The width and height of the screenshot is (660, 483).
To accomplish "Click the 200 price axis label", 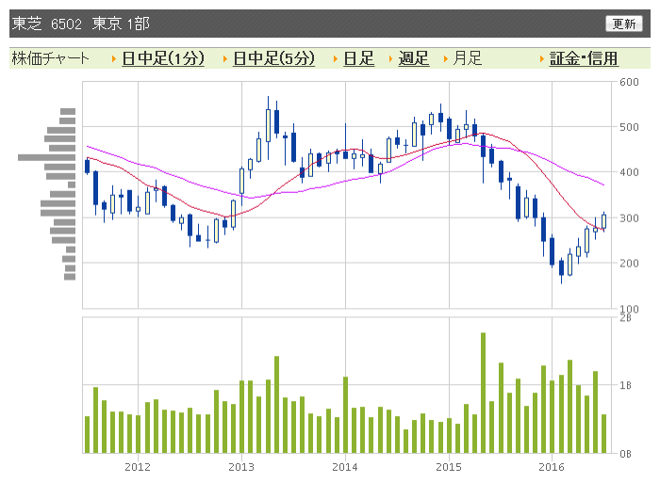I will point(629,263).
